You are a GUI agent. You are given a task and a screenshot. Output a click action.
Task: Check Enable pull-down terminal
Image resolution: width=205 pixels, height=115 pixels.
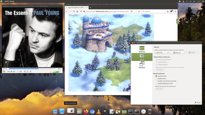[x=156, y=81]
